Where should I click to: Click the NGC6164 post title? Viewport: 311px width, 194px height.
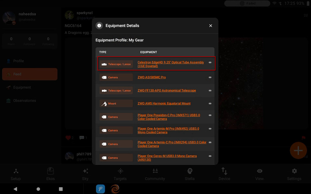click(x=73, y=26)
